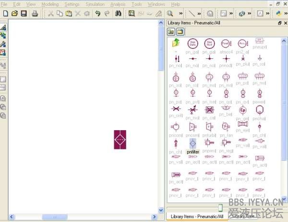This screenshot has height=222, width=288.
Task: Click the New file icon in toolbar
Action: click(x=5, y=13)
